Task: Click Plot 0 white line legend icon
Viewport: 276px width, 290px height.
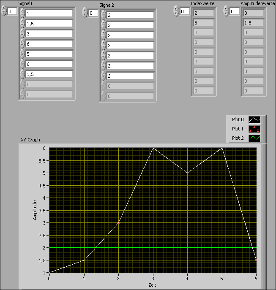Action: point(254,119)
